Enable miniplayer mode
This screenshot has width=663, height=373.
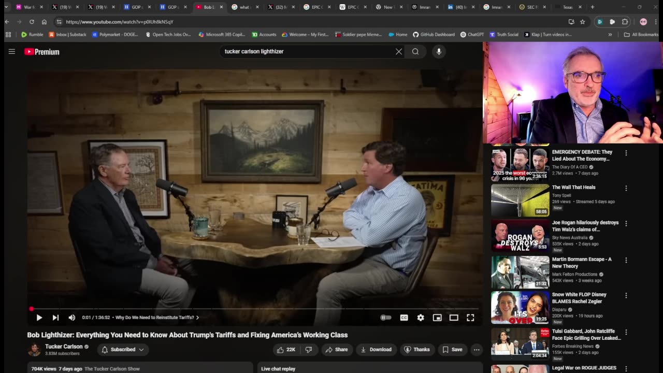coord(437,318)
